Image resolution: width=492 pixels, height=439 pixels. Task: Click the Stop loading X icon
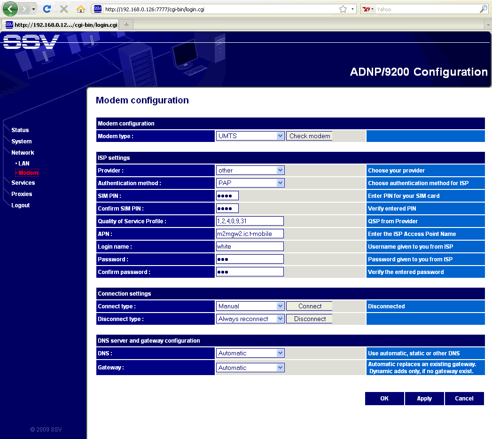pyautogui.click(x=64, y=9)
